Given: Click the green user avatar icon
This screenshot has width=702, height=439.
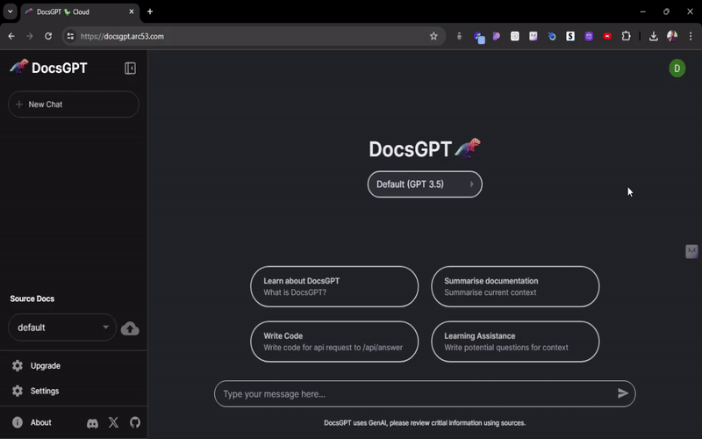Looking at the screenshot, I should click(677, 68).
